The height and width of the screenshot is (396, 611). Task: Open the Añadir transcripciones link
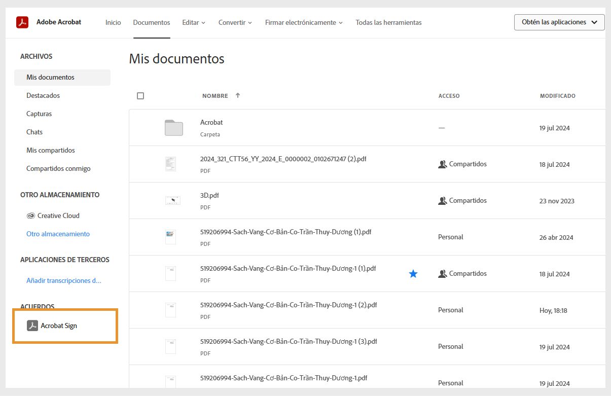pos(63,280)
